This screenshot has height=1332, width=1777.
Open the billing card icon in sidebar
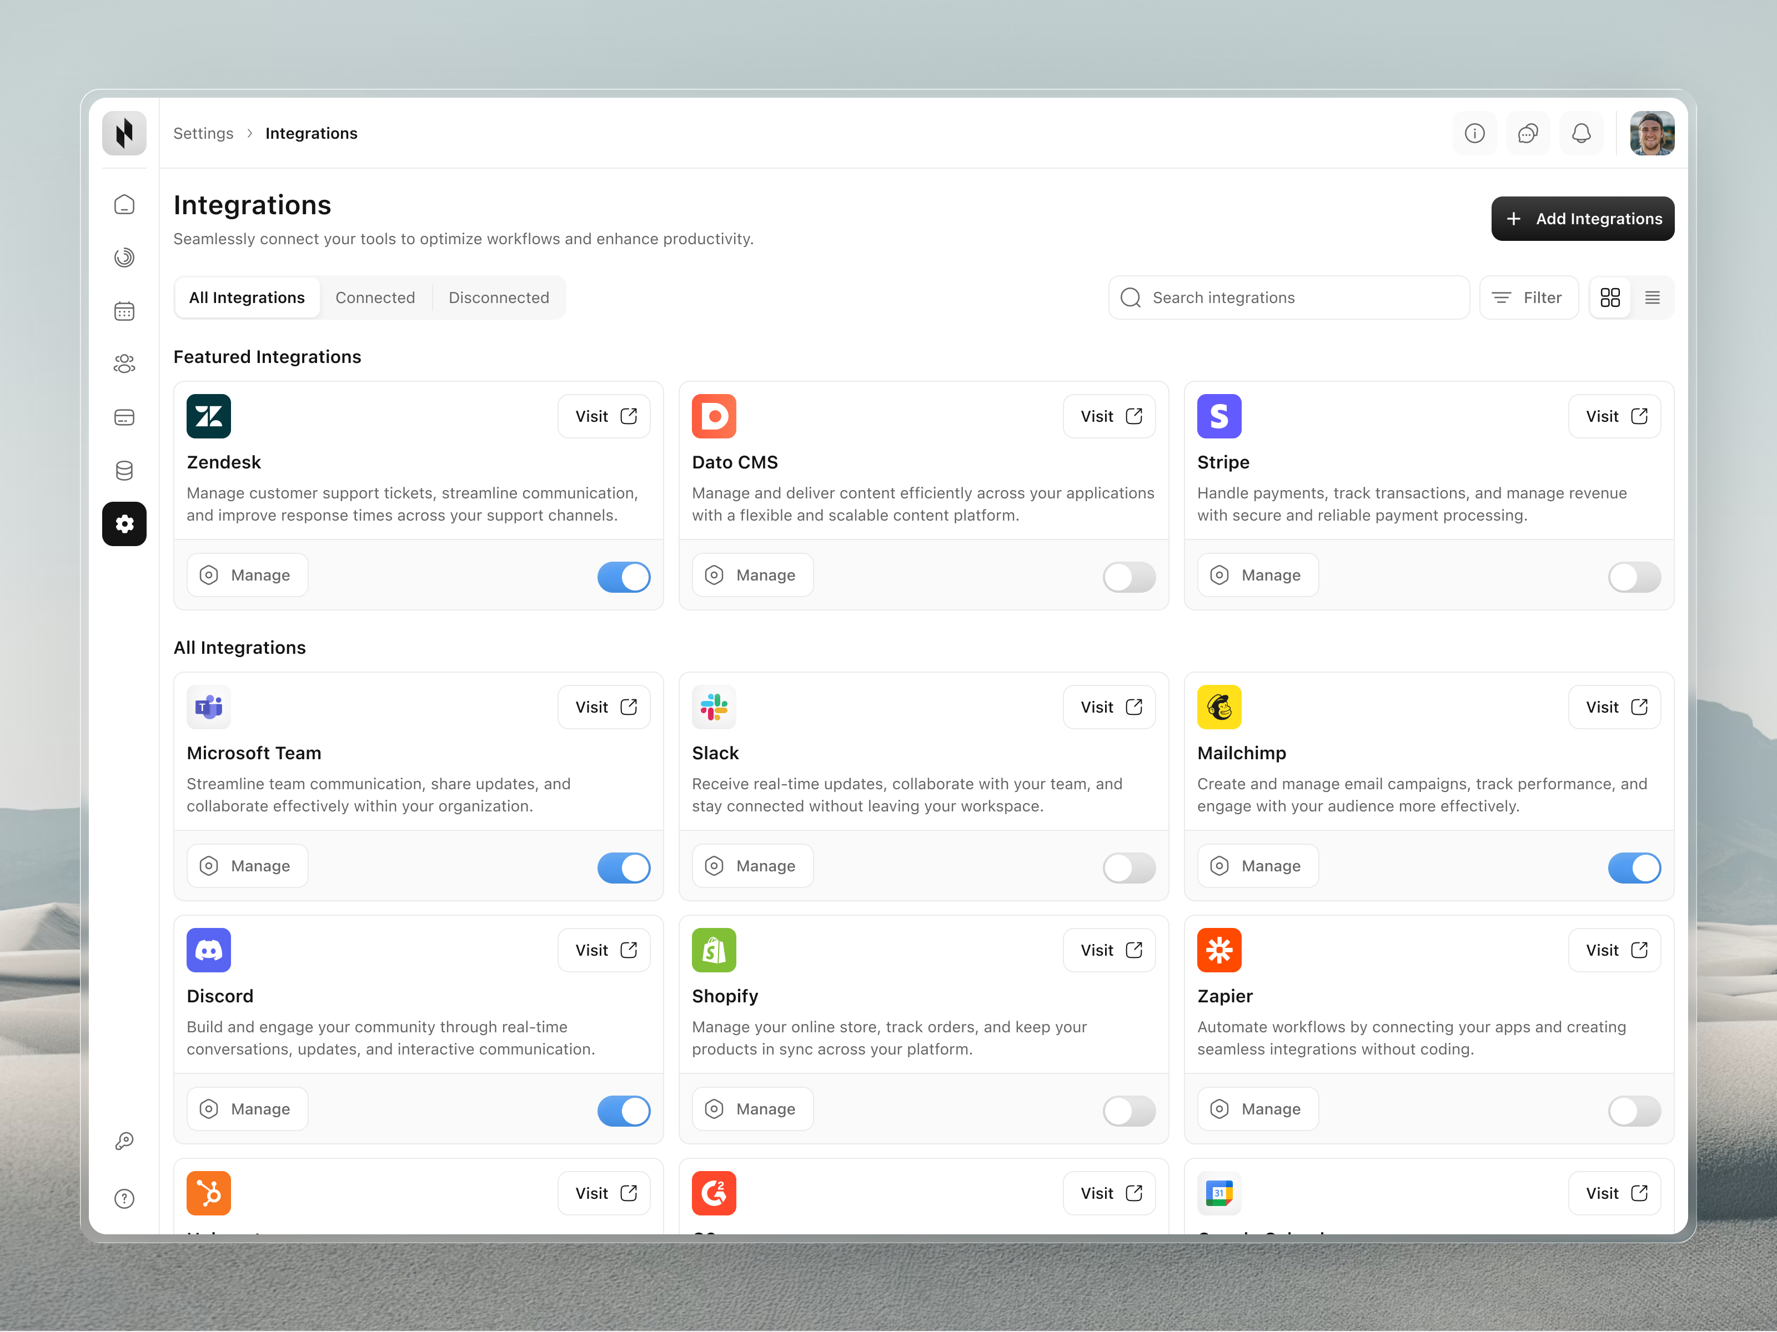click(x=124, y=417)
